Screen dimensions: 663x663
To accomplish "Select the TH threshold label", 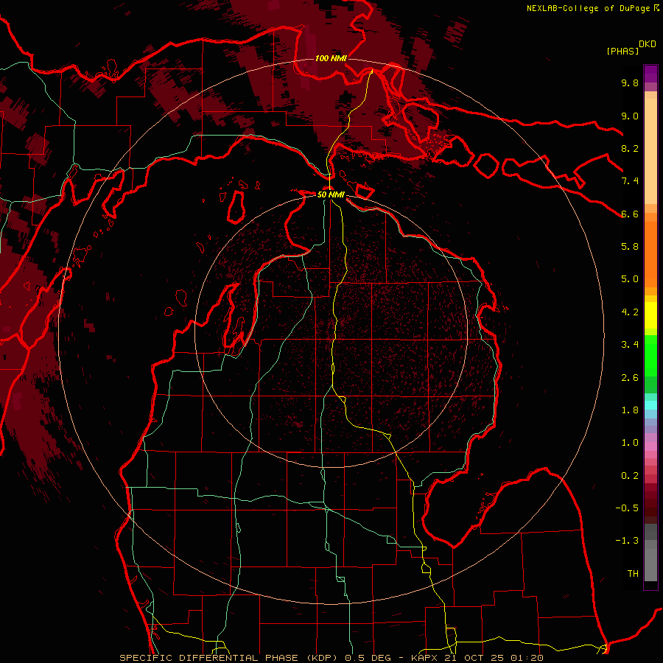I will 633,574.
